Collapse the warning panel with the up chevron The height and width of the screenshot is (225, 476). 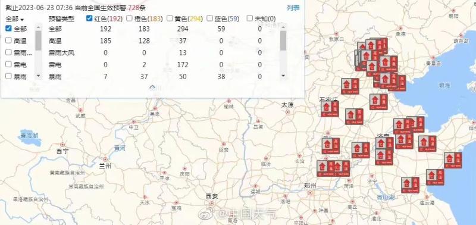[x=152, y=87]
